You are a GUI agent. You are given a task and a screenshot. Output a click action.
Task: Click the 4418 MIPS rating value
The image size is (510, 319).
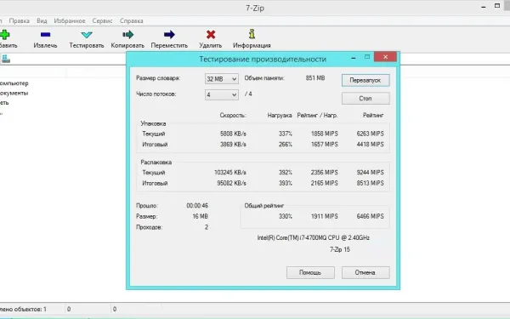pos(370,145)
